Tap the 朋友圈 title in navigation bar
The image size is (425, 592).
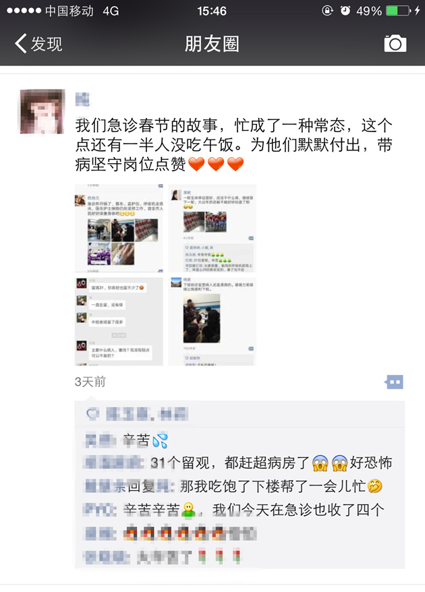212,44
